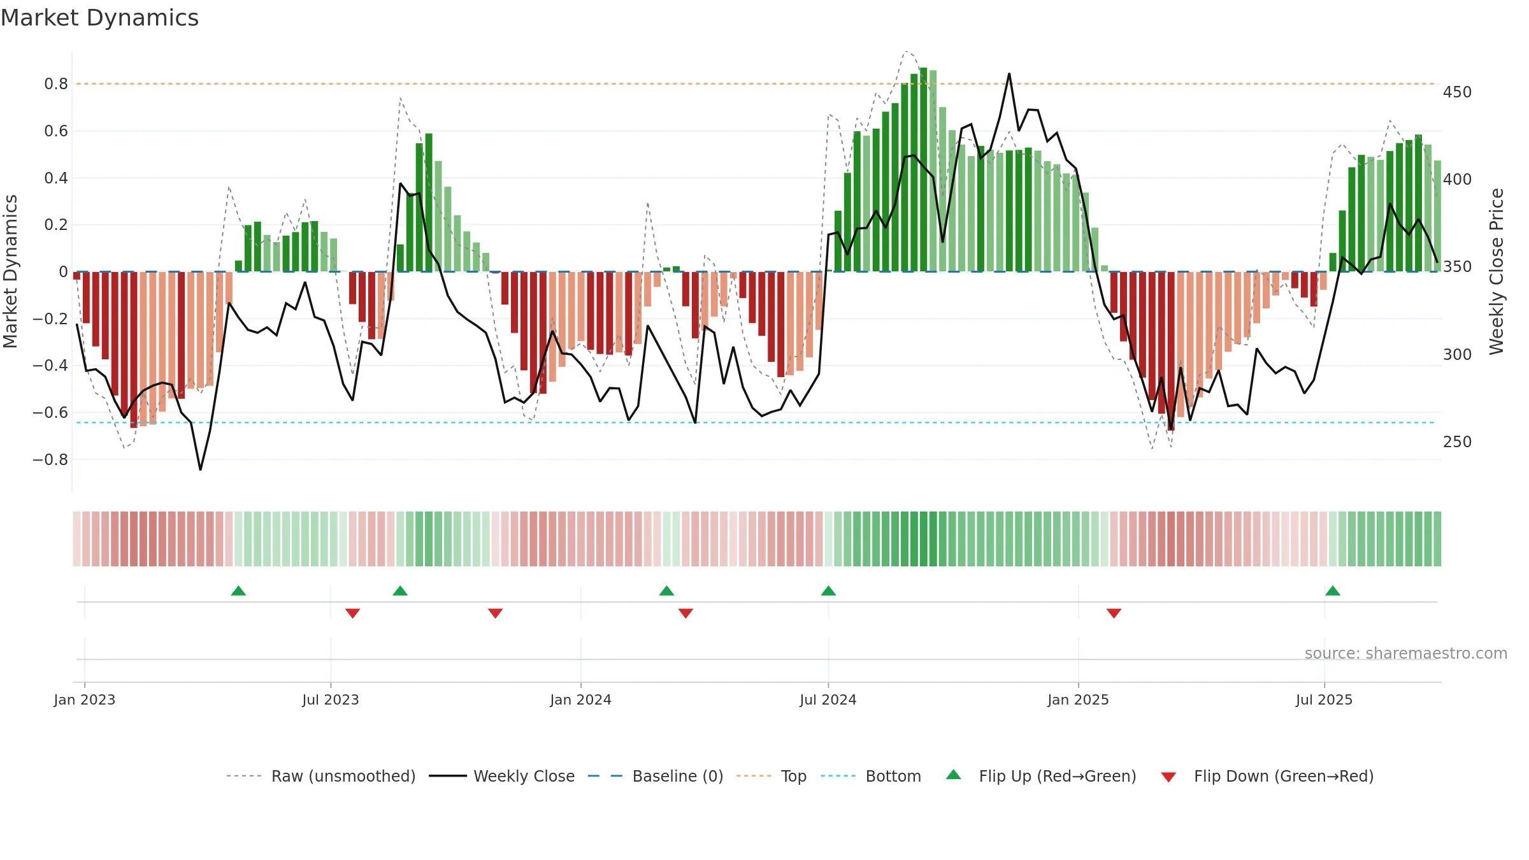Screen dimensions: 1529x860
Task: Click the 450 price axis tick label
Action: coord(1458,92)
